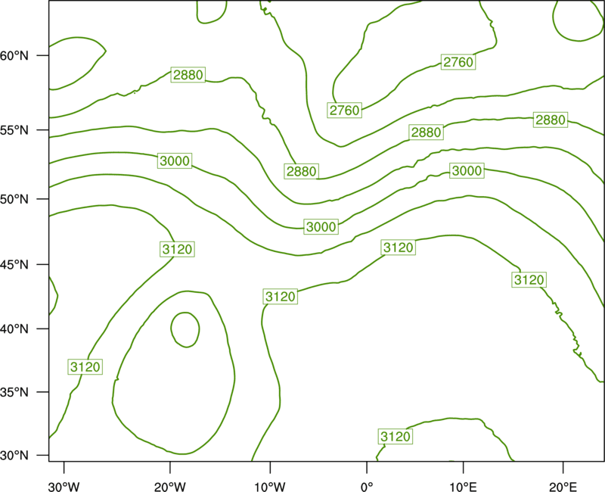Select the 10°W longitude axis label
The height and width of the screenshot is (492, 605).
point(270,487)
